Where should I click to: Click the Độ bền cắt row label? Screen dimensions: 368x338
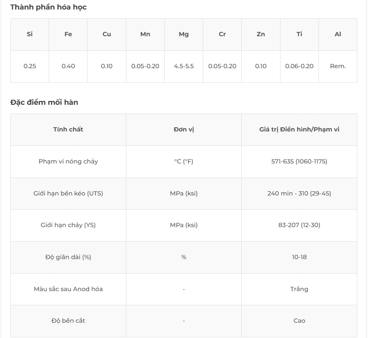tap(68, 321)
